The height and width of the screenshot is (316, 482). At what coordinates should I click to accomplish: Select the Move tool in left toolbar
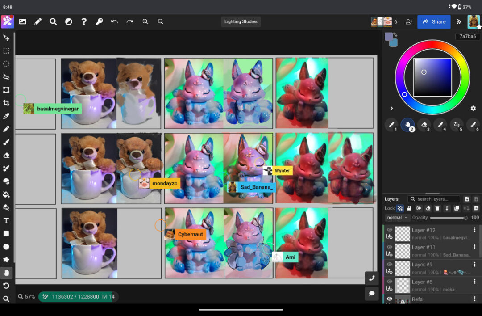[x=6, y=38]
